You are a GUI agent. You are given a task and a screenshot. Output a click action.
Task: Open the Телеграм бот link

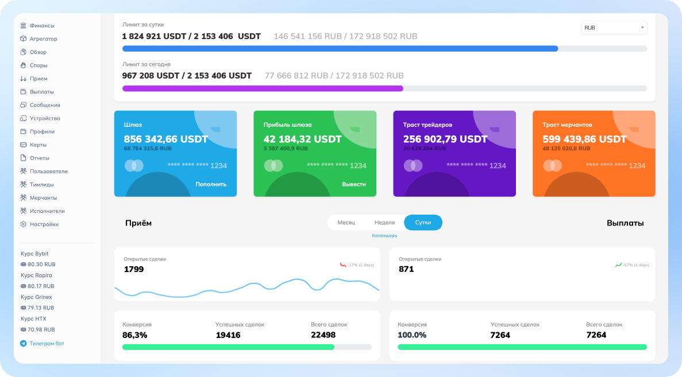(x=47, y=344)
